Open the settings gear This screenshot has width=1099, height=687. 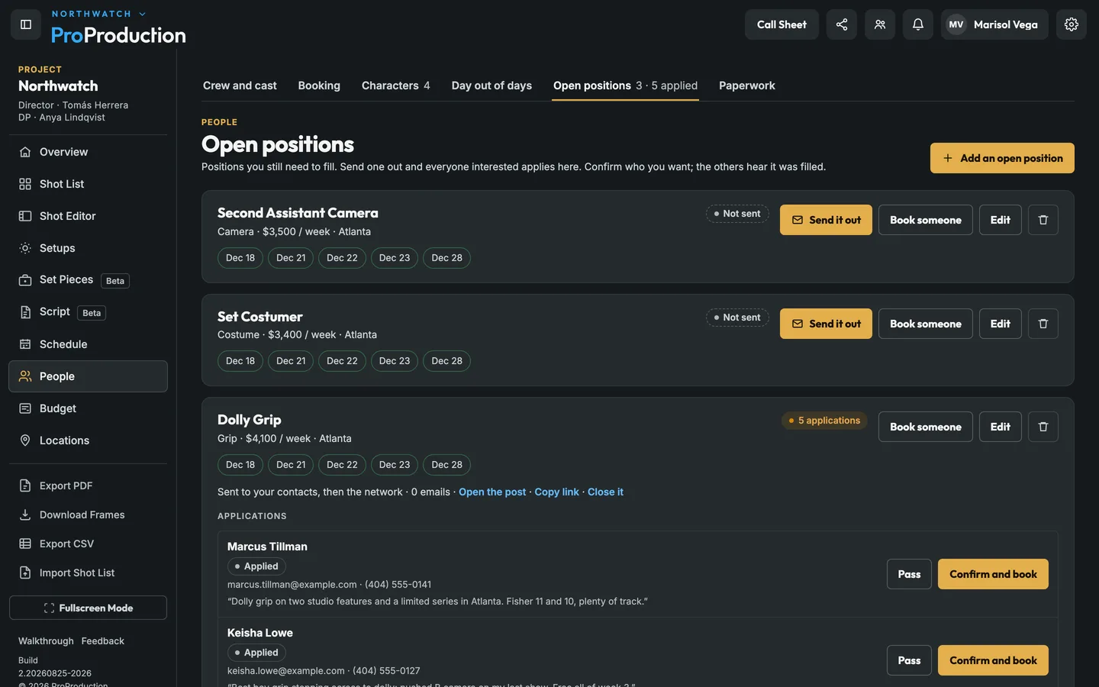click(1072, 24)
